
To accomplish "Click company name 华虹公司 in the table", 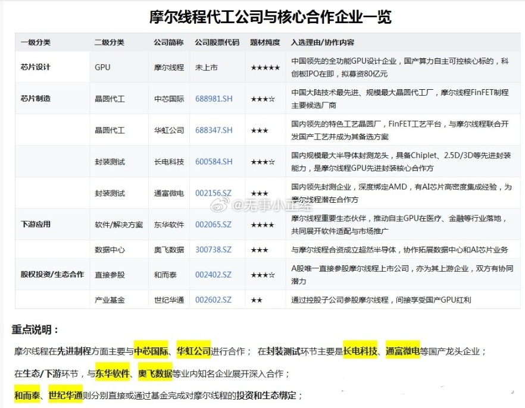I will [x=169, y=130].
